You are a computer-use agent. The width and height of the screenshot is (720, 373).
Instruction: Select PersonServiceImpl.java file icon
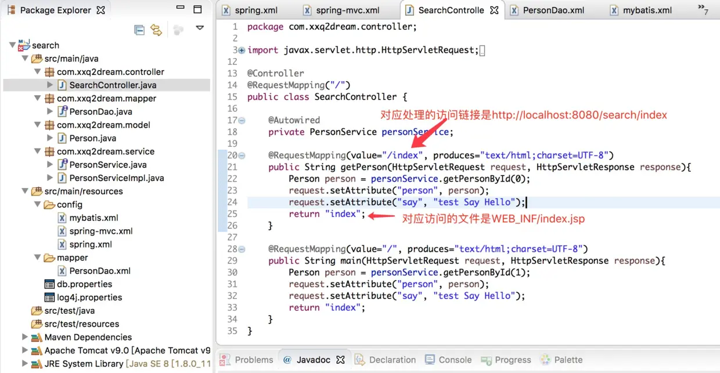click(62, 178)
